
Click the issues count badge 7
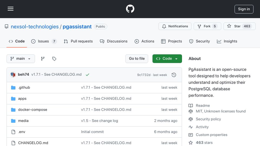(x=54, y=41)
